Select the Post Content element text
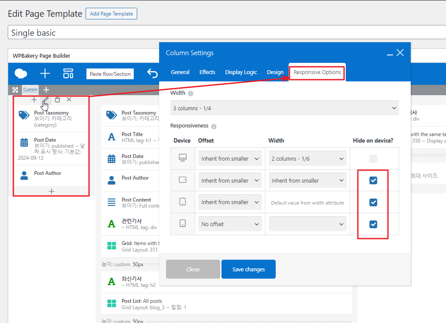Image resolution: width=446 pixels, height=323 pixels. pyautogui.click(x=136, y=200)
